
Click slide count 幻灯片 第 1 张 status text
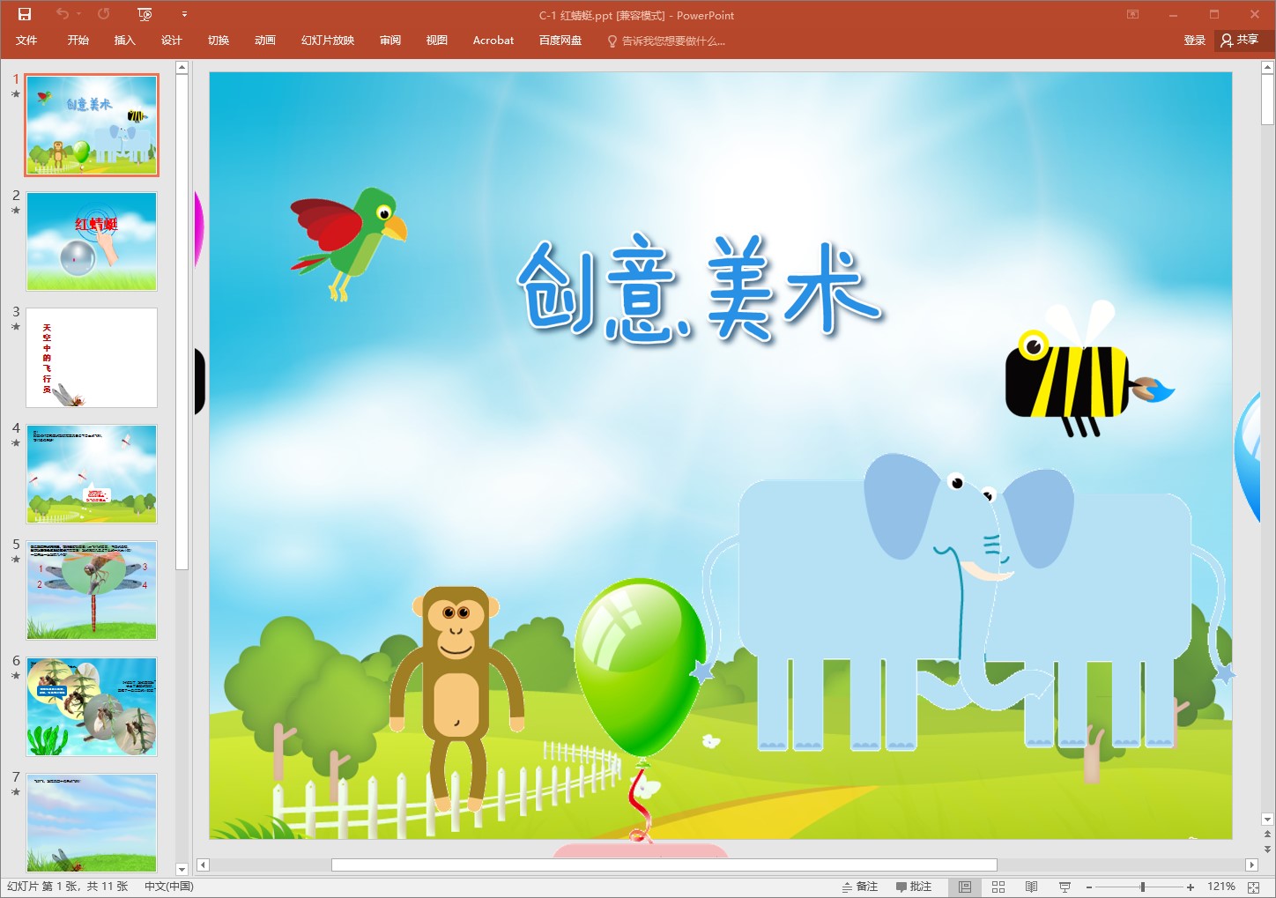(x=68, y=887)
